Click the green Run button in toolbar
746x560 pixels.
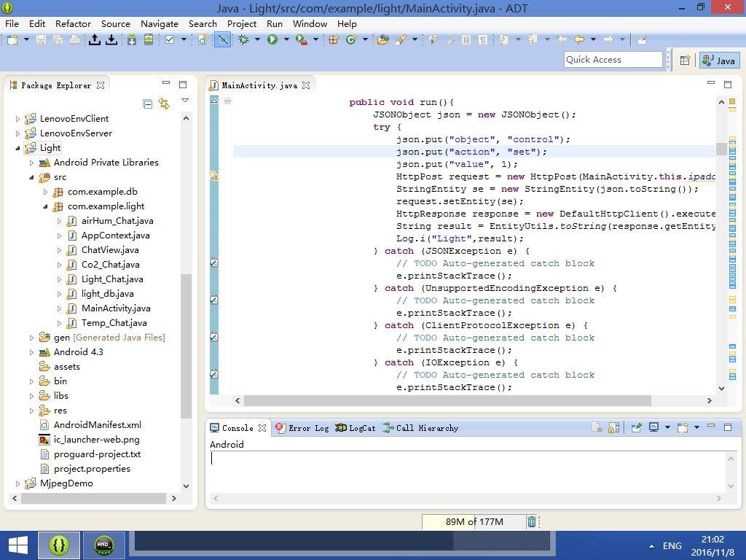[x=272, y=40]
